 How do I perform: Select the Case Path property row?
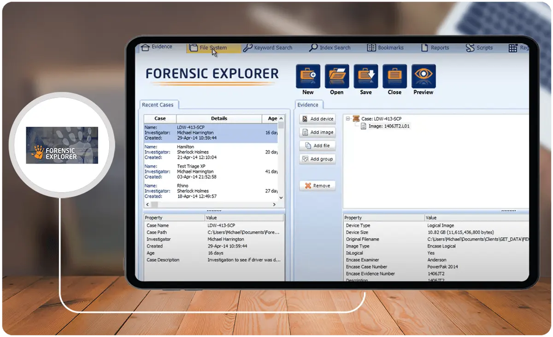click(213, 233)
